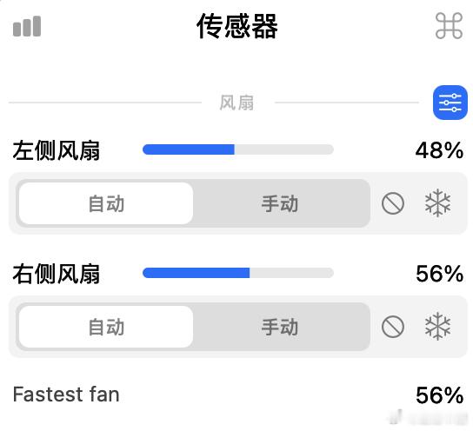
Task: Switch 右侧风扇 to 手动 mode
Action: click(x=280, y=327)
